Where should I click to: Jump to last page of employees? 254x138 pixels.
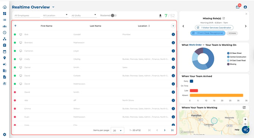click(172, 130)
